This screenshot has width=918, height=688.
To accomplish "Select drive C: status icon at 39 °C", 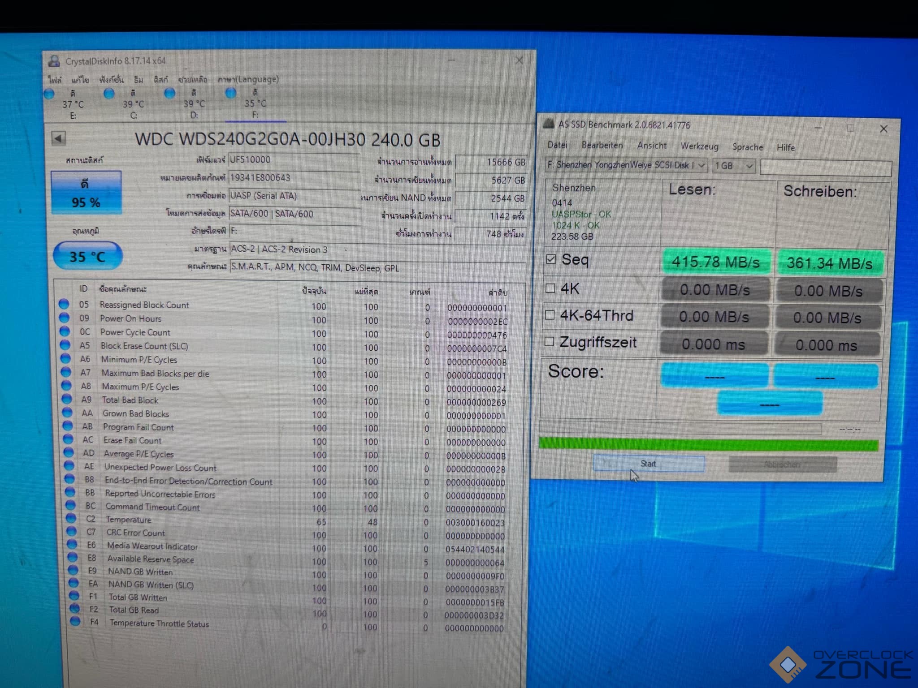I will (x=109, y=94).
